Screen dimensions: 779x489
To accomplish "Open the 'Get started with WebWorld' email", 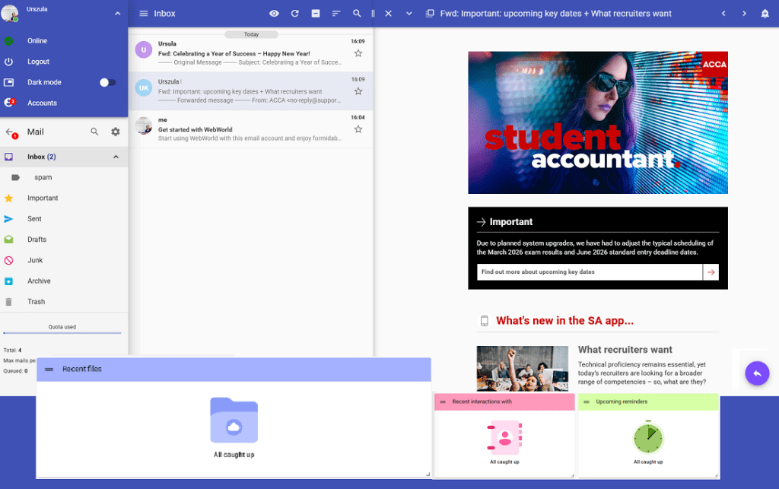I will click(x=243, y=129).
